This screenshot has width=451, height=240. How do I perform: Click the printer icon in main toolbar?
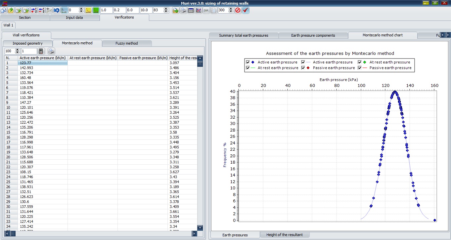[x=183, y=10]
